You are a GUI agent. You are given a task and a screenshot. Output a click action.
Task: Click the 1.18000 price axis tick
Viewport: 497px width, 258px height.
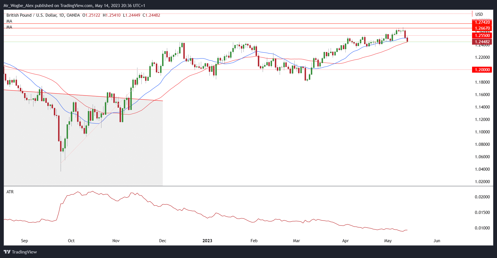click(x=482, y=82)
